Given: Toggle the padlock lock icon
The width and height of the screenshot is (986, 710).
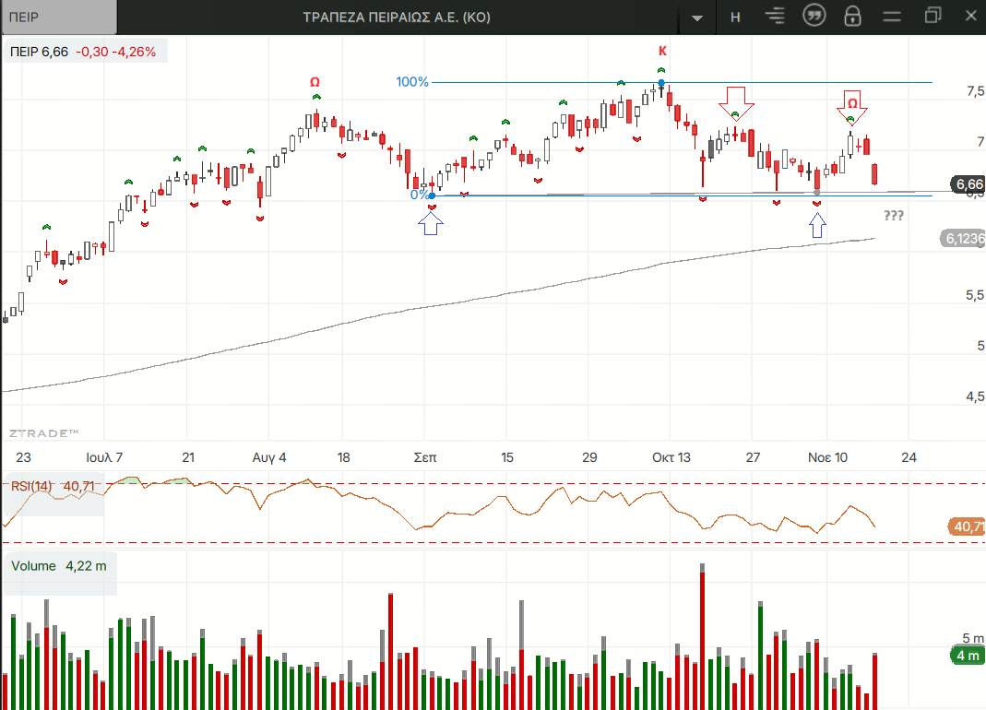Looking at the screenshot, I should pos(852,17).
